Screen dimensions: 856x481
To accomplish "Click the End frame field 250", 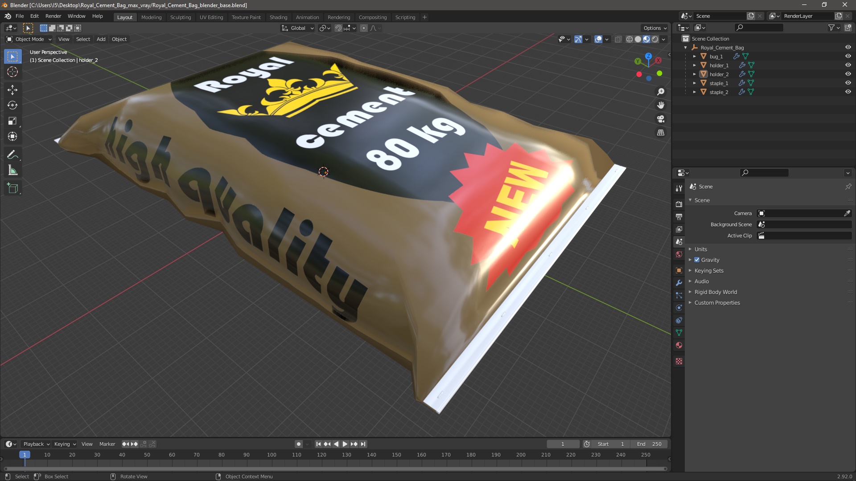I will 649,444.
